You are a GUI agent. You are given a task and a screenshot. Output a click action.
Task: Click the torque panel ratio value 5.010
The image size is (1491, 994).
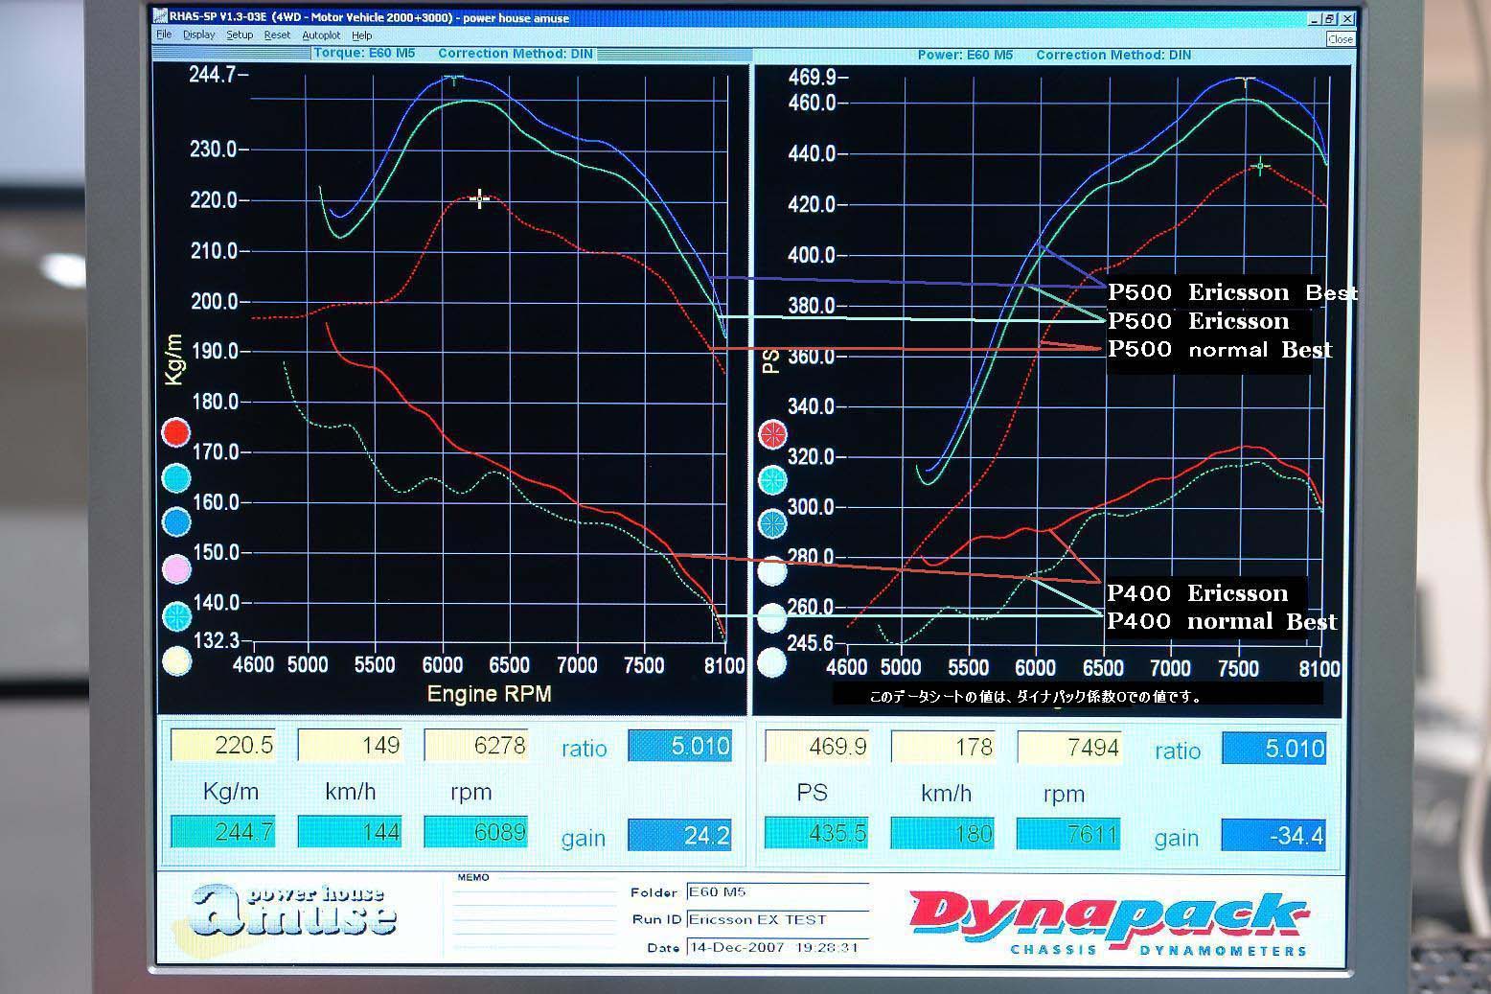680,746
